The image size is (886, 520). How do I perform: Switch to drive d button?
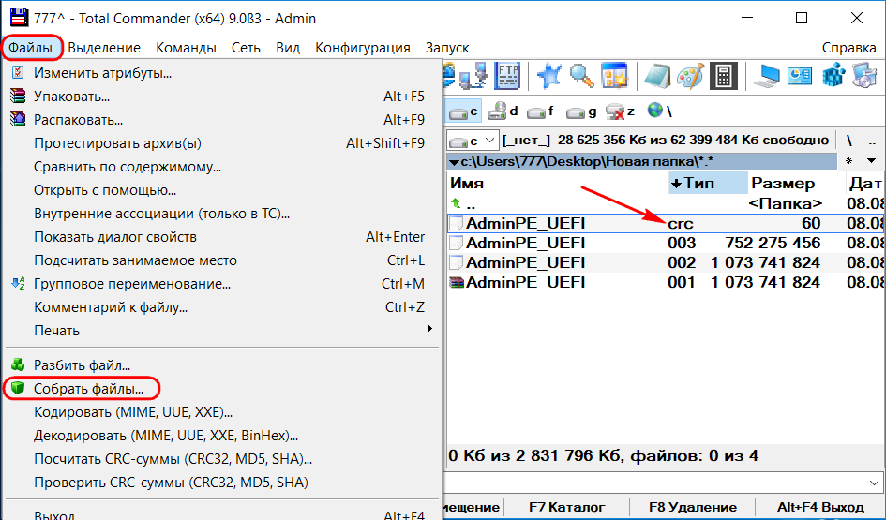503,111
